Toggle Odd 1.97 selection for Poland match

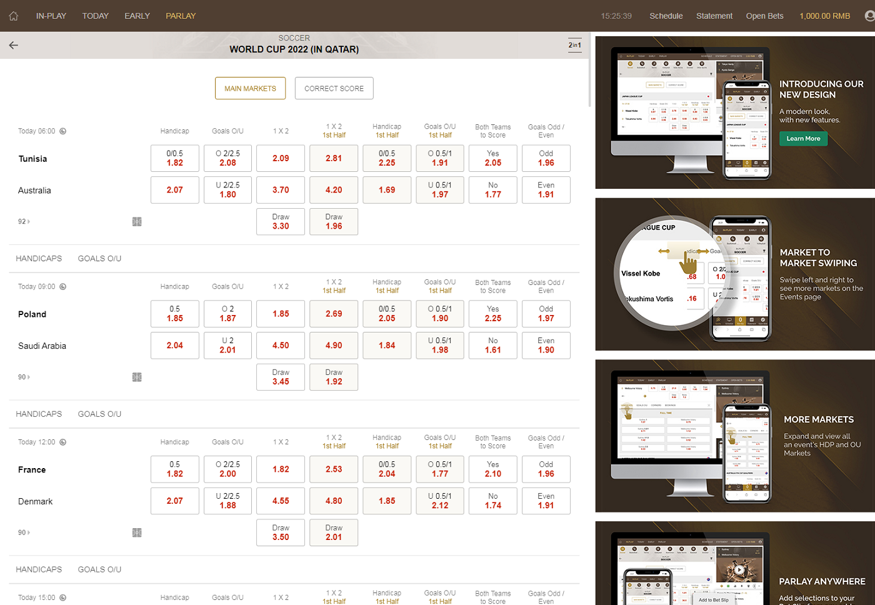(546, 314)
